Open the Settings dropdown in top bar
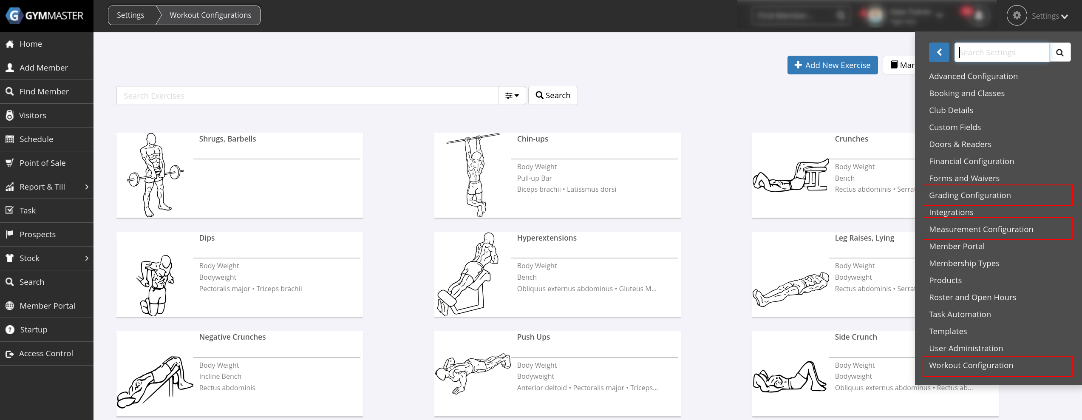The height and width of the screenshot is (420, 1082). [x=1050, y=16]
